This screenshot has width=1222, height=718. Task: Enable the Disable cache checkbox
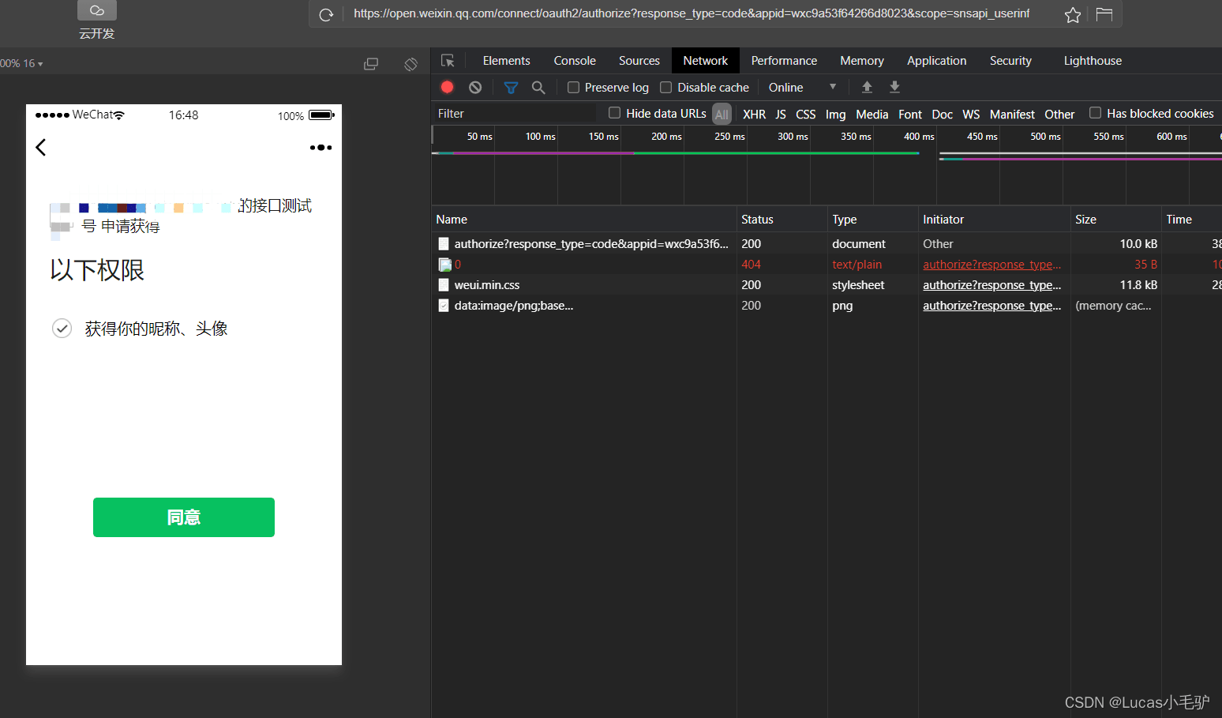pyautogui.click(x=665, y=87)
